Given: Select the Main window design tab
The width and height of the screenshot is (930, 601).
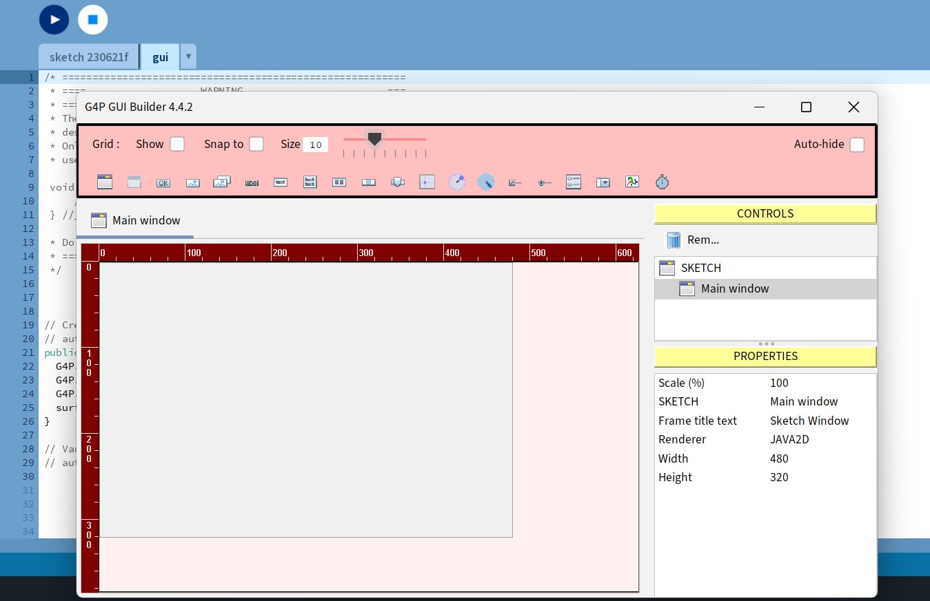Looking at the screenshot, I should (135, 220).
